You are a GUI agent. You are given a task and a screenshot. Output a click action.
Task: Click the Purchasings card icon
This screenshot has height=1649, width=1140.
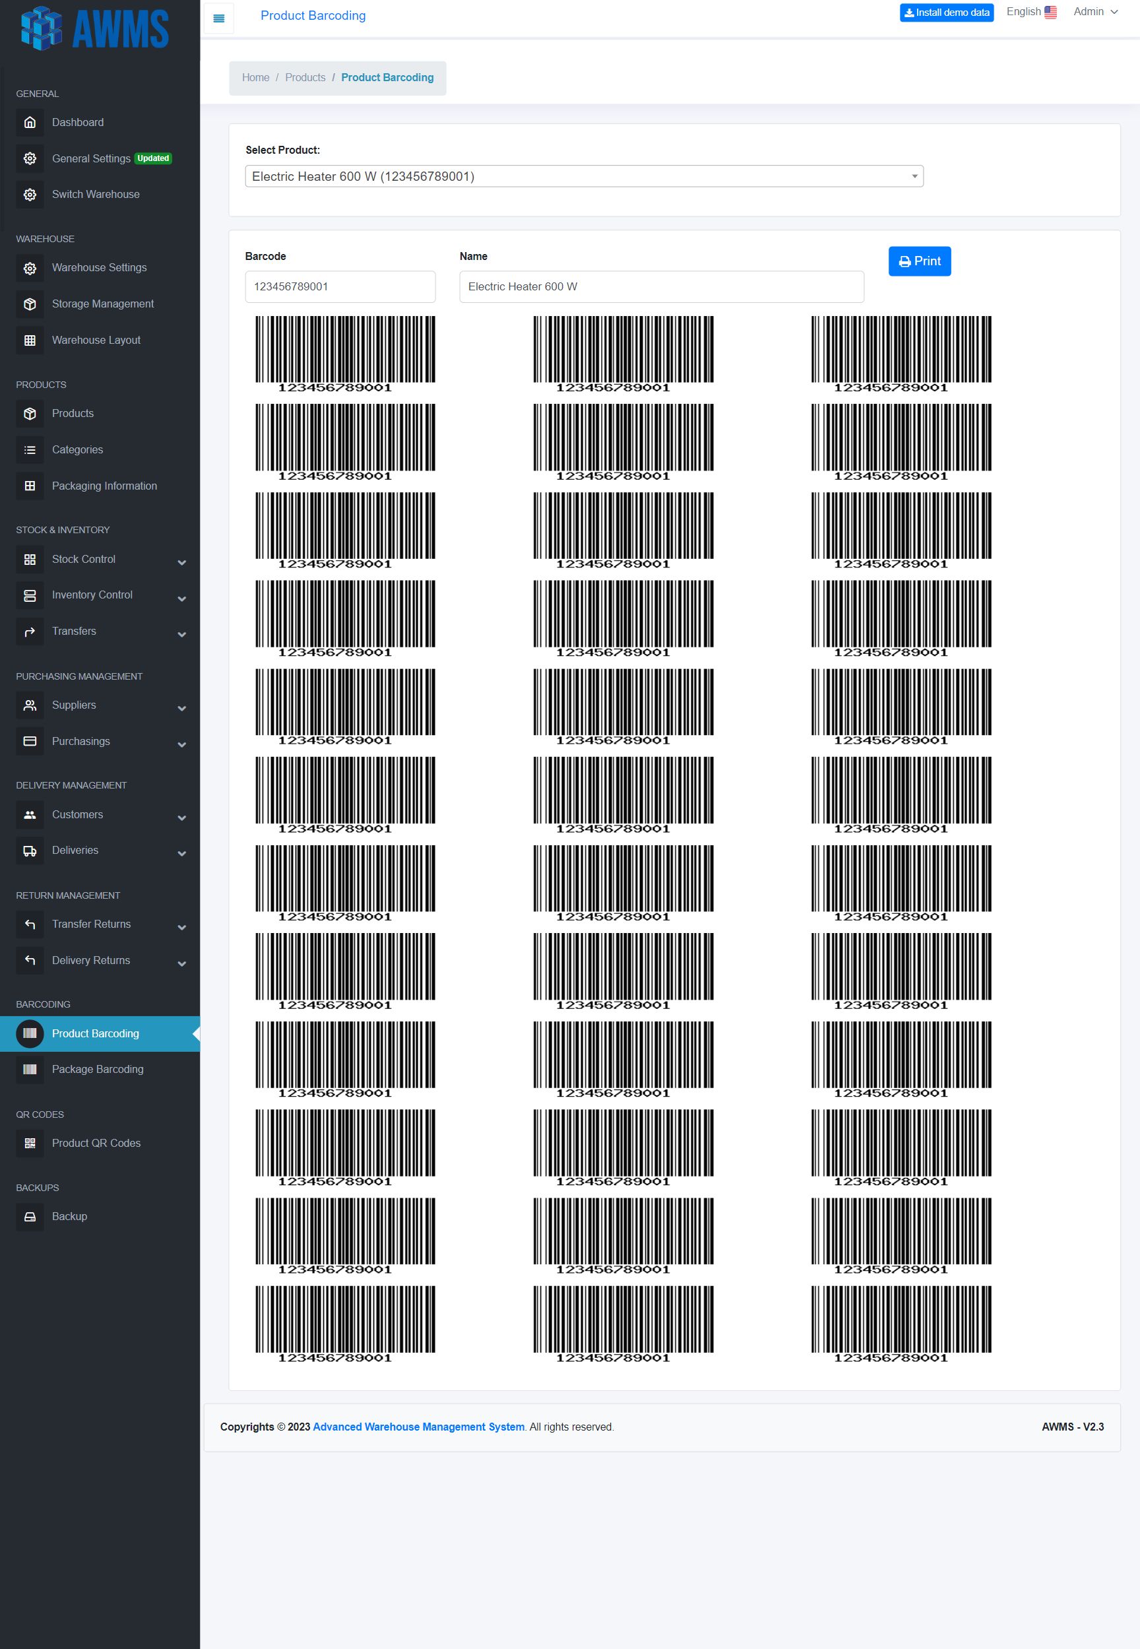click(30, 742)
